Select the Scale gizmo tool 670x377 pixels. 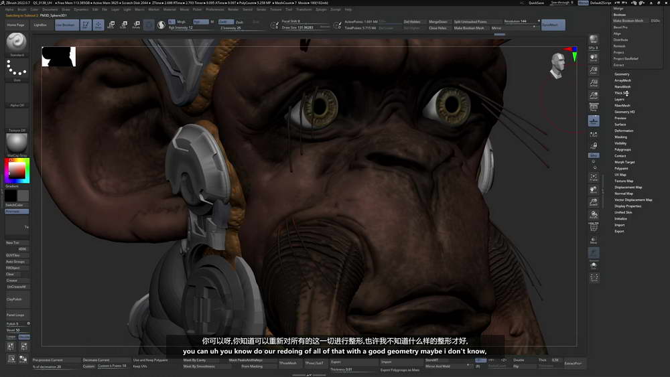point(123,25)
